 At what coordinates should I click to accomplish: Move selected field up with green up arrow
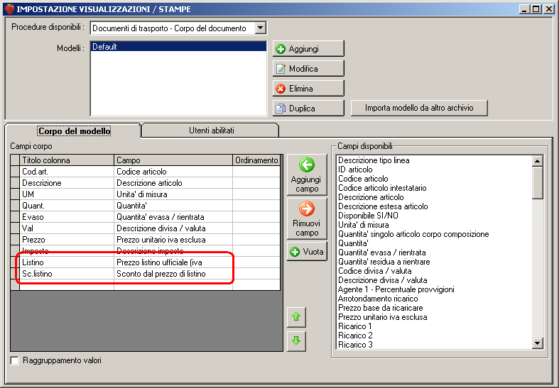tap(296, 317)
